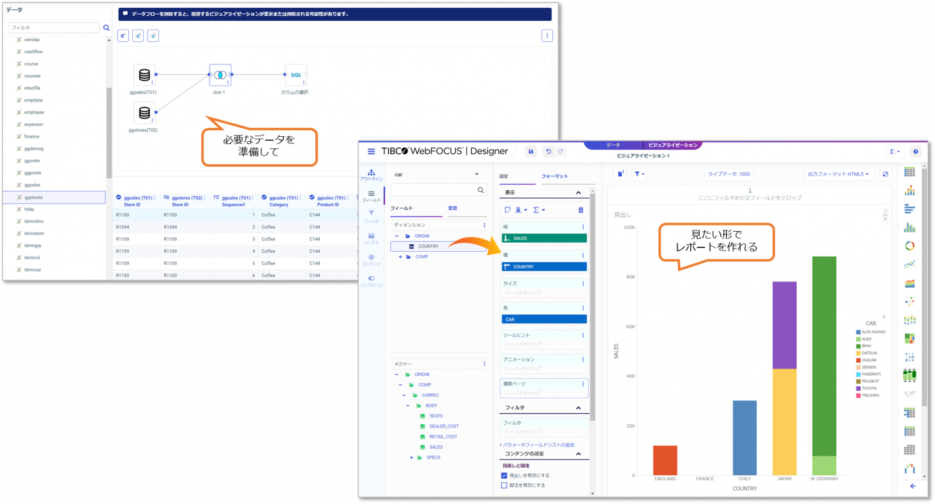
Task: Click the Join 1 node in the dataflow
Action: (219, 75)
